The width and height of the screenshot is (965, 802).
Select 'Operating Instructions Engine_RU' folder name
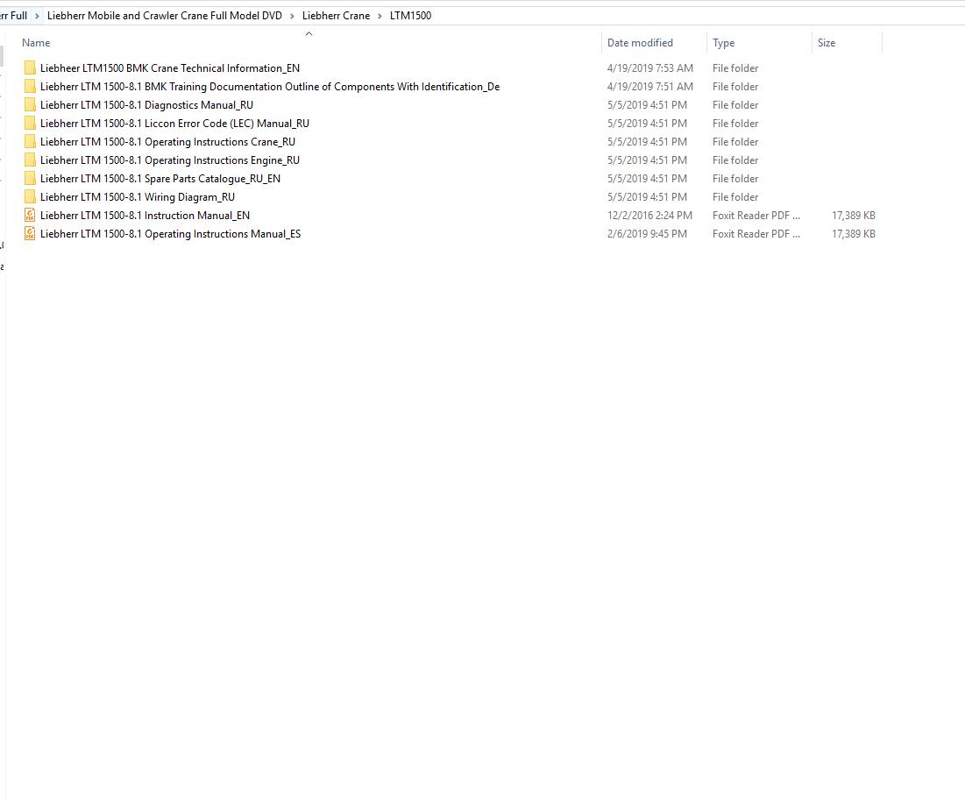pos(170,160)
